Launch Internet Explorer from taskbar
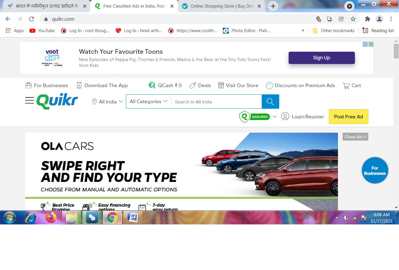 31,218
